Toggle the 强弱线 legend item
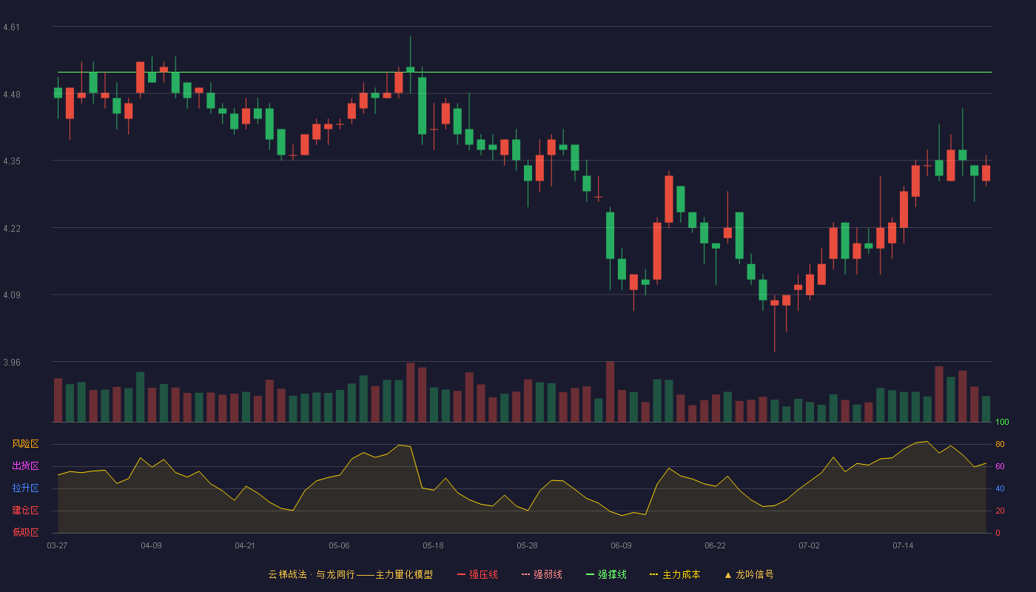Screen dimensions: 1036x592 click(x=542, y=574)
